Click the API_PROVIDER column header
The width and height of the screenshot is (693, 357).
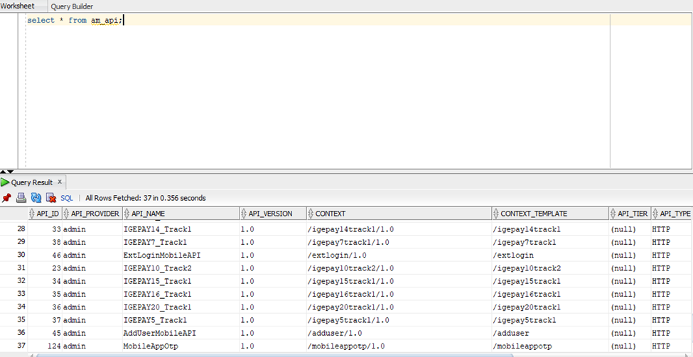(x=94, y=214)
